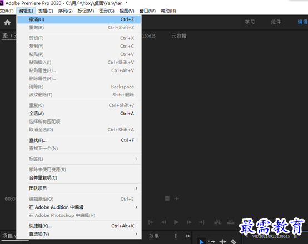Select the 源 source monitor tab
Viewport: 308px width, 244px height.
[9, 36]
